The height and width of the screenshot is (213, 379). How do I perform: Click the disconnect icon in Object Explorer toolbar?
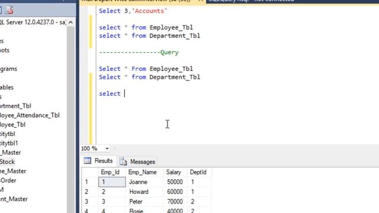click(9, 10)
